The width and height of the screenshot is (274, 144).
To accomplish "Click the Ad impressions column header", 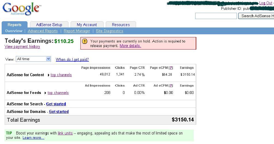I will (98, 85).
